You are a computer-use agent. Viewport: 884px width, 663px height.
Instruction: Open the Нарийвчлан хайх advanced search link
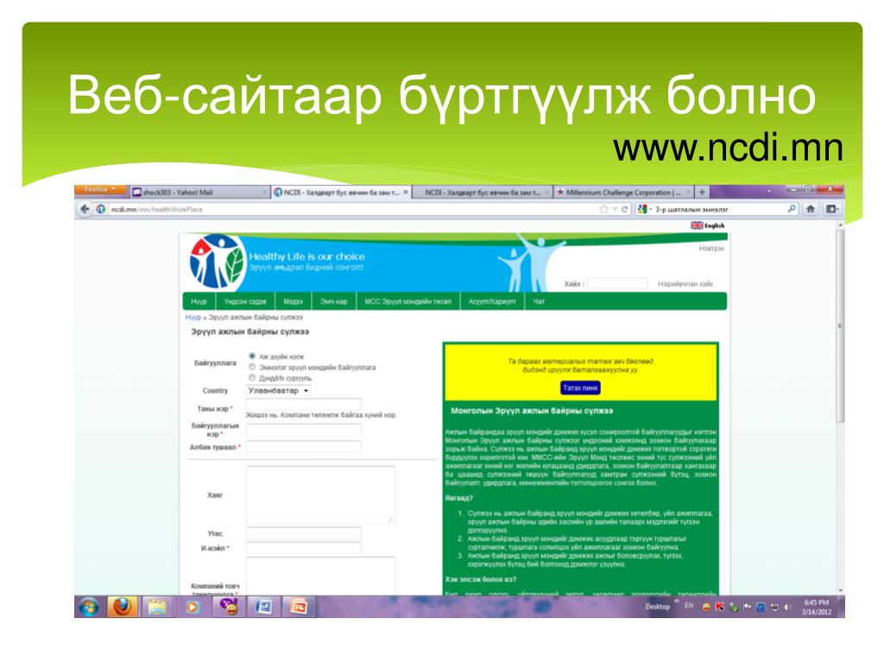click(x=685, y=283)
